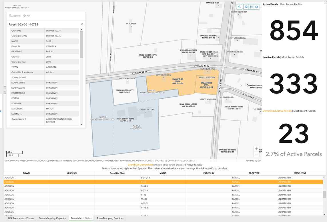Close the Parcel 003-001-10775 popup
Viewport: 327px width, 222px height.
point(82,24)
